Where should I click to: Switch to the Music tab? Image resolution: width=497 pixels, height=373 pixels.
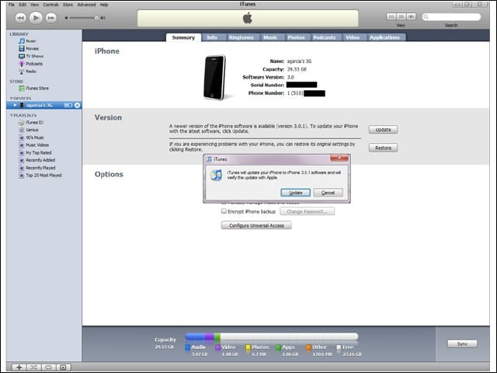[x=270, y=37]
